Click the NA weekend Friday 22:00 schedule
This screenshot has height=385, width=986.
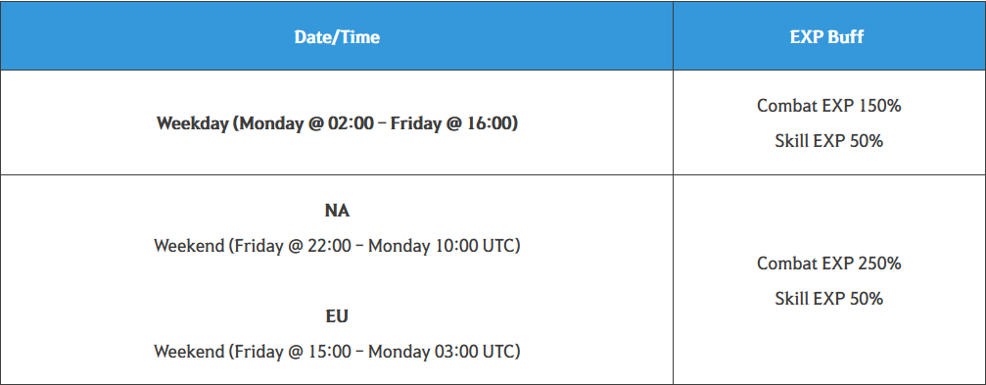coord(337,246)
